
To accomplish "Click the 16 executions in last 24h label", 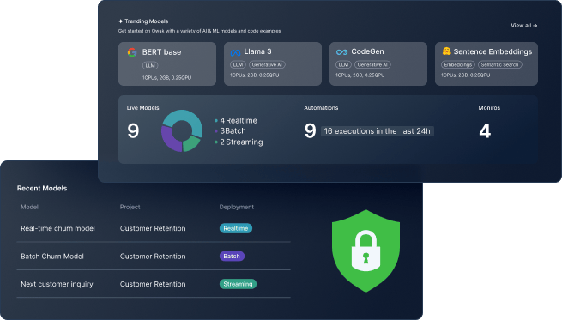I will click(x=377, y=131).
